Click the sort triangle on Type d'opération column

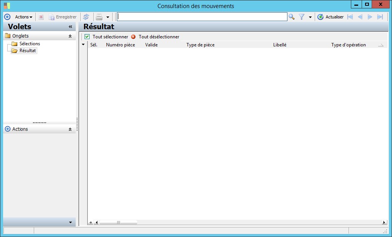pos(381,45)
